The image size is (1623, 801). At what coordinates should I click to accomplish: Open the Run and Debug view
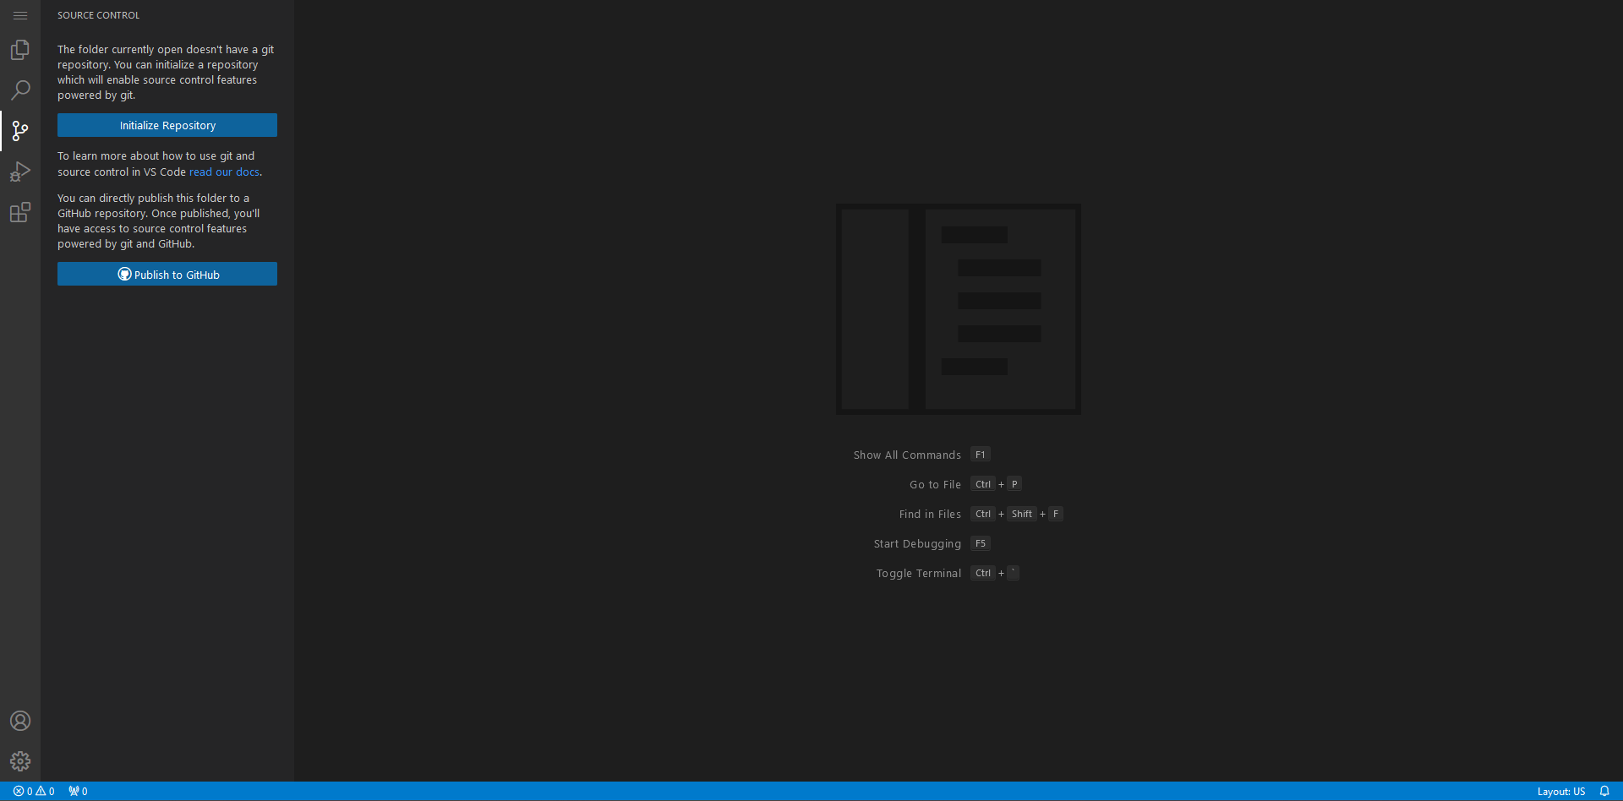[x=20, y=172]
